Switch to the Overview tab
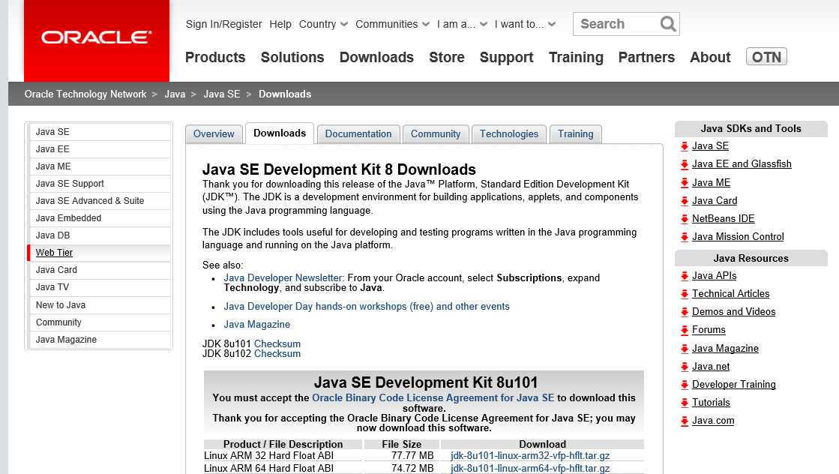Image resolution: width=839 pixels, height=474 pixels. click(x=214, y=133)
